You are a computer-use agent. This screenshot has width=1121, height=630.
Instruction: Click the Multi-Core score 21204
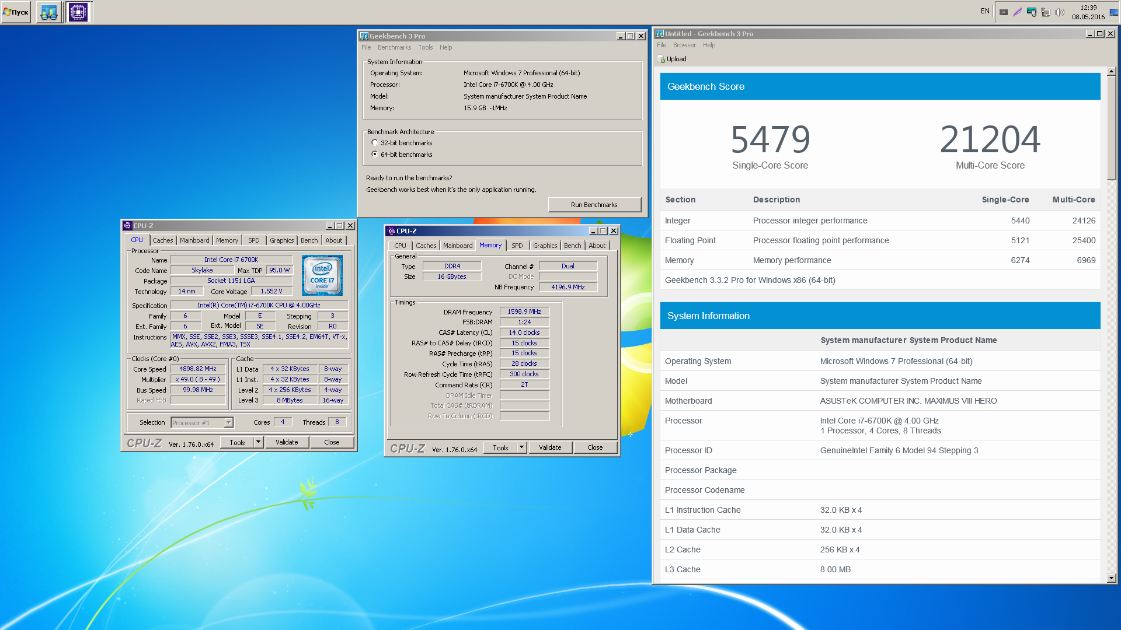pos(990,139)
